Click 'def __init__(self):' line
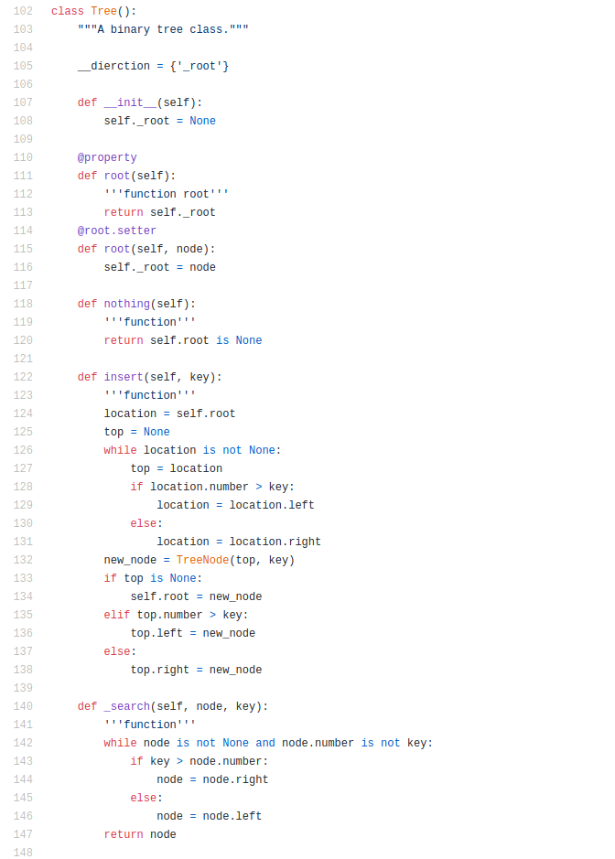Viewport: 615px width, 859px height. 140,102
